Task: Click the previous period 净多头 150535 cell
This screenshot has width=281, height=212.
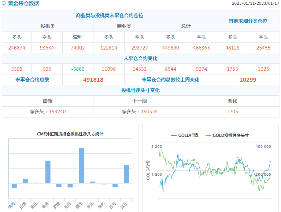Action: point(140,112)
